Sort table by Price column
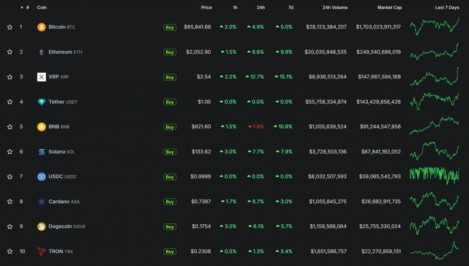The height and width of the screenshot is (266, 469). (x=207, y=7)
